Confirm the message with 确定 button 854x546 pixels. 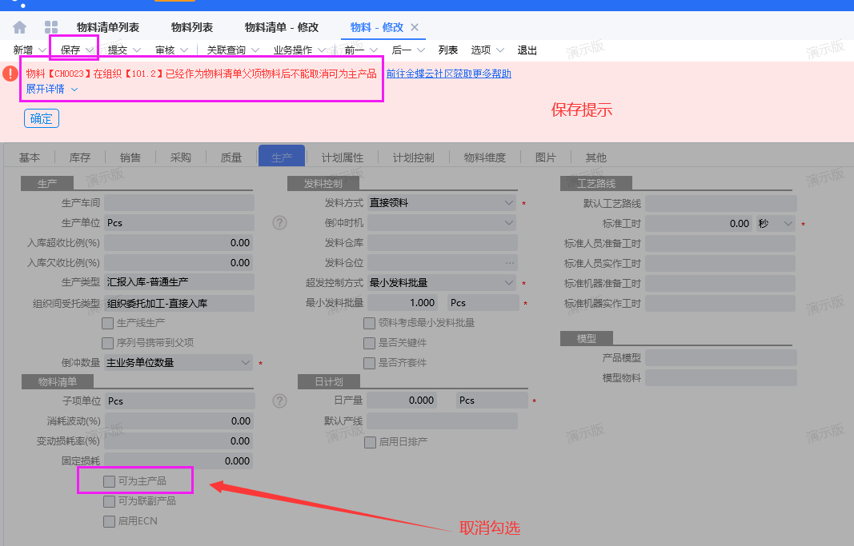42,118
